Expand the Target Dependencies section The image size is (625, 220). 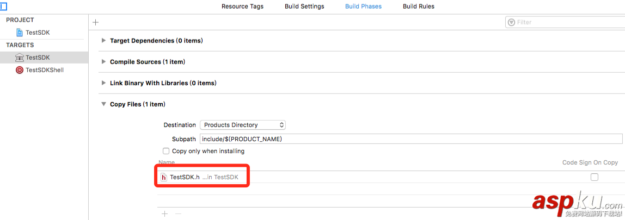pyautogui.click(x=104, y=41)
